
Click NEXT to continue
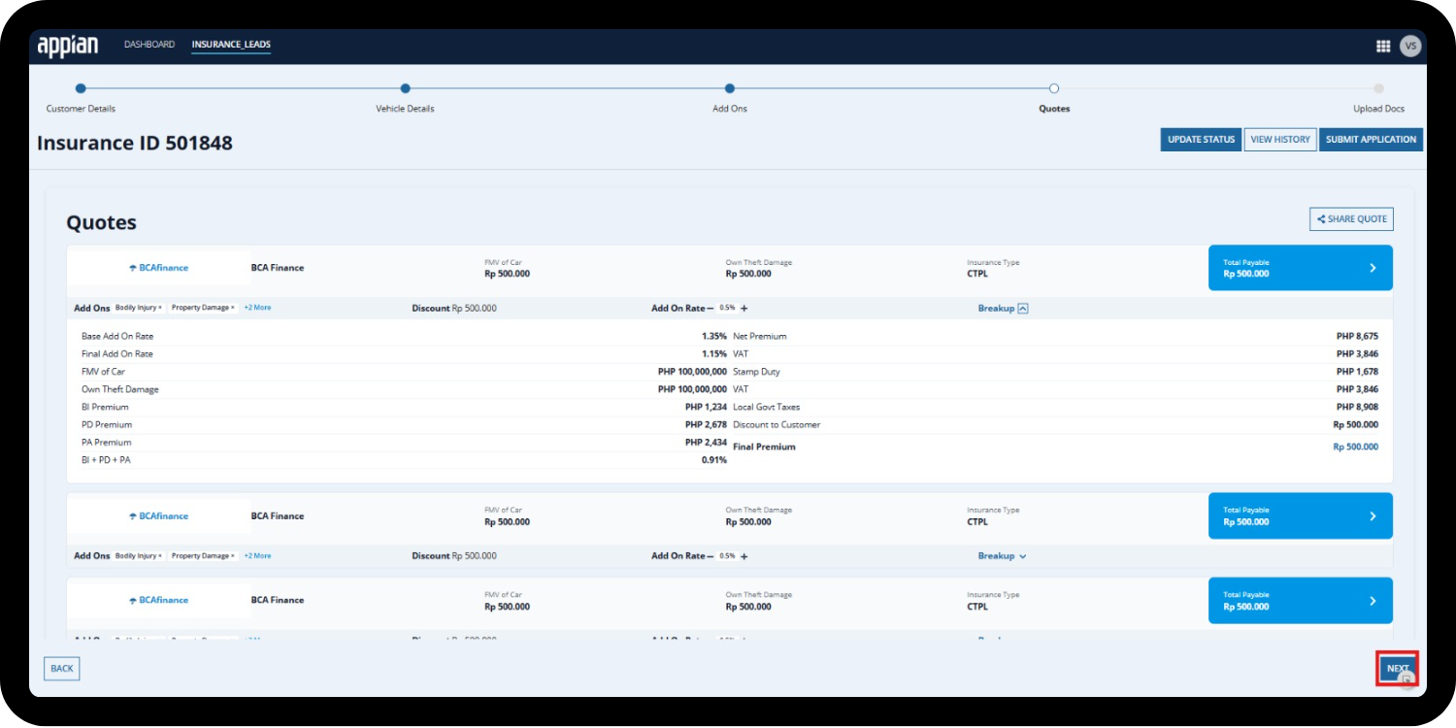pyautogui.click(x=1398, y=669)
